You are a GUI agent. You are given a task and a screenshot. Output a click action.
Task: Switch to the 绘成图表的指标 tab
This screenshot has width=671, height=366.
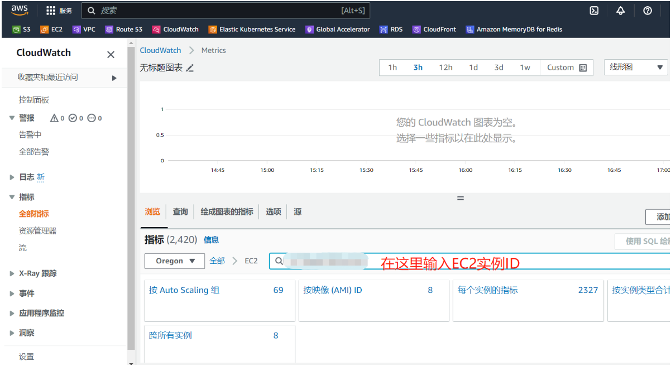point(227,212)
